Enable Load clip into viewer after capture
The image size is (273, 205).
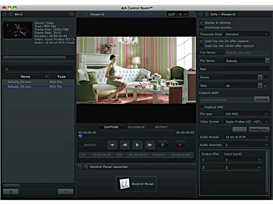click(201, 46)
